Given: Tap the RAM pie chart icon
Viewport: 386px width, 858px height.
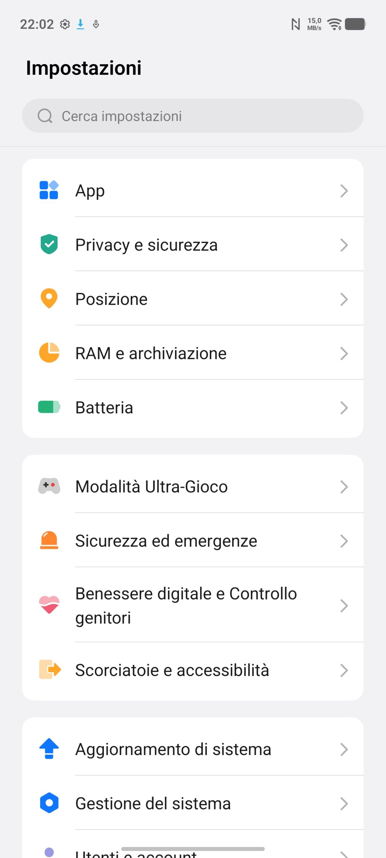Looking at the screenshot, I should (x=49, y=353).
